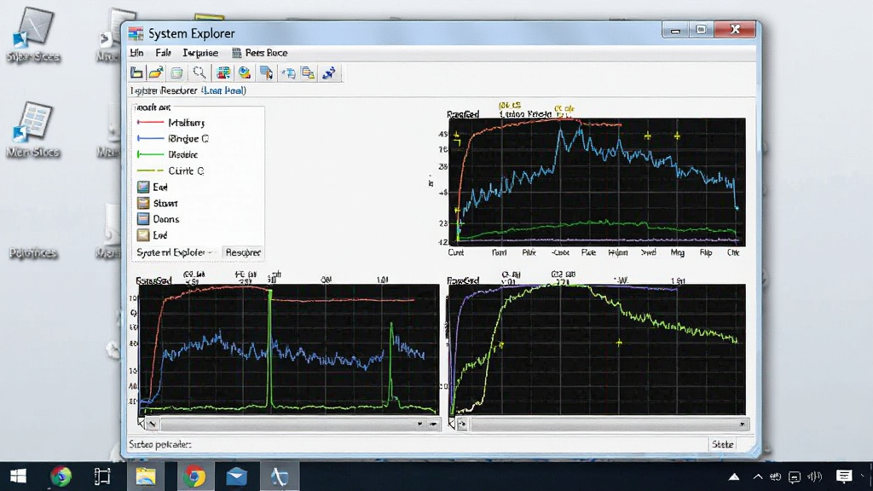Switch to the System Explorer tab in side panel

(175, 252)
